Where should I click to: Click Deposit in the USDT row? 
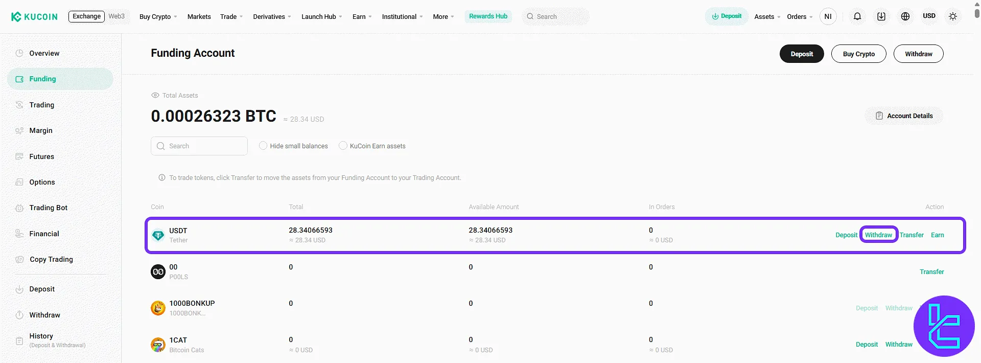[x=847, y=235]
